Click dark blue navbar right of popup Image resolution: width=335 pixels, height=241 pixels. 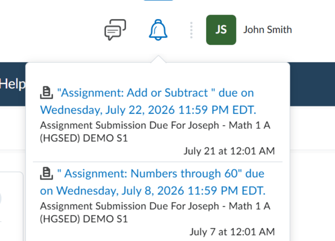(312, 84)
